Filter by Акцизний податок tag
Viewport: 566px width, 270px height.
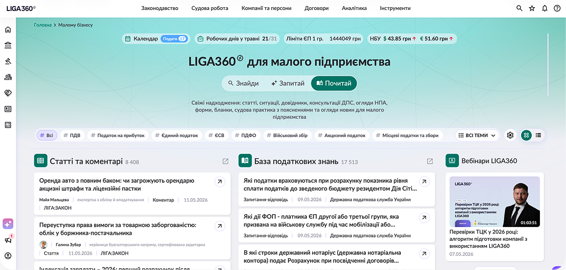tap(342, 135)
